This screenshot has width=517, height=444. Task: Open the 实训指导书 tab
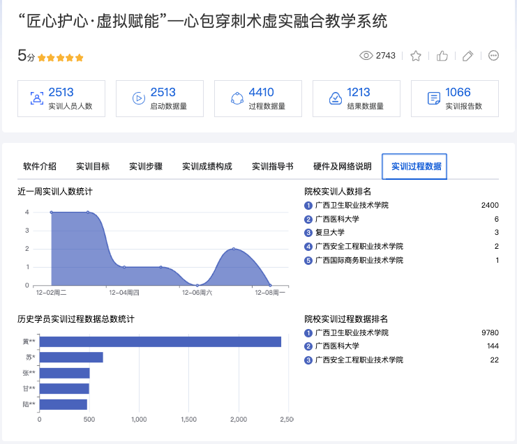coord(273,167)
